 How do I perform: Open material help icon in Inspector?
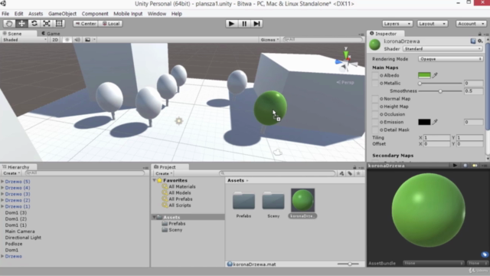click(473, 41)
